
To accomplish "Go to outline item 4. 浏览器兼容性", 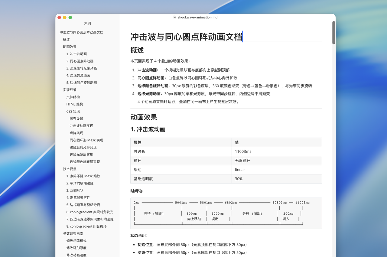I will click(x=78, y=198).
